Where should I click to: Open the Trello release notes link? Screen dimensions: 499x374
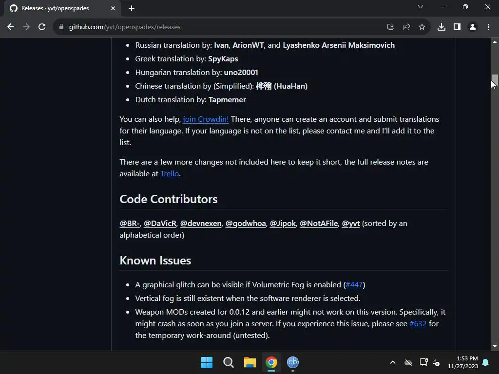pos(170,174)
